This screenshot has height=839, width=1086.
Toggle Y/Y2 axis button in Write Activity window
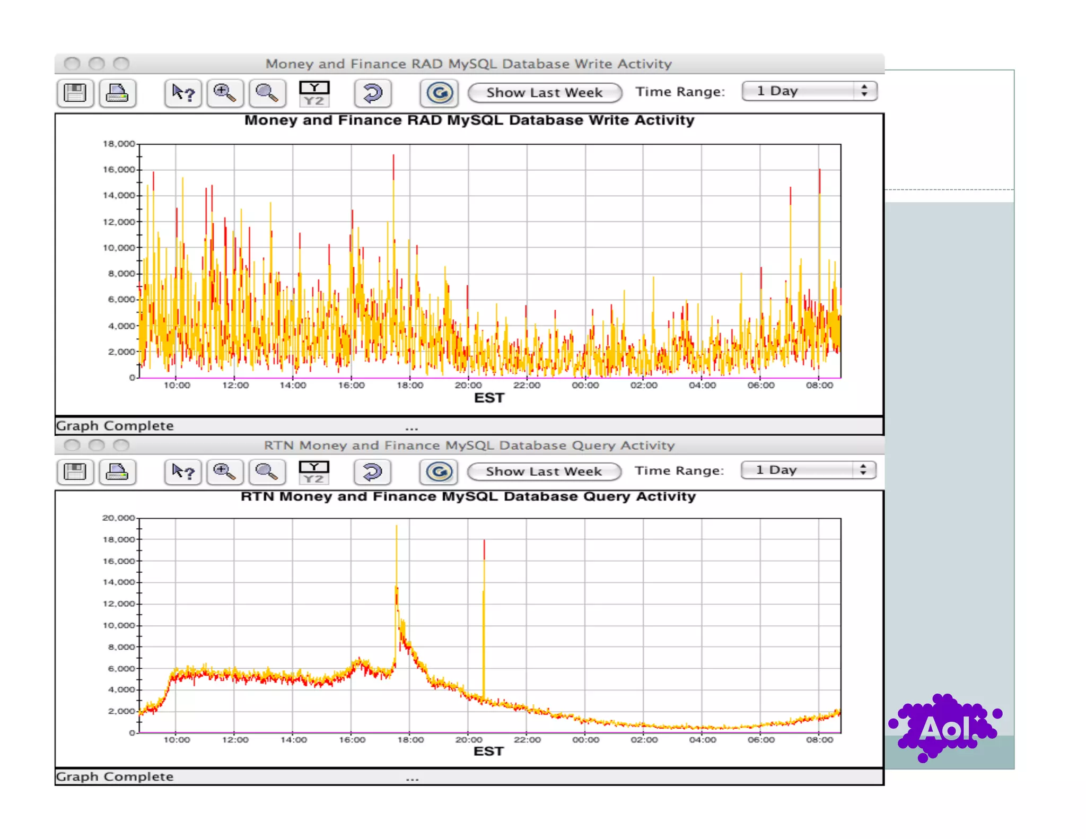coord(314,93)
